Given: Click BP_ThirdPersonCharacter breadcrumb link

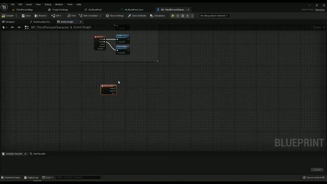Looking at the screenshot, I should pyautogui.click(x=50, y=27).
